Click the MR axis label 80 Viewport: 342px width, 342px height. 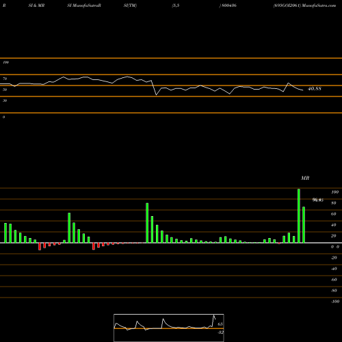click(x=334, y=203)
